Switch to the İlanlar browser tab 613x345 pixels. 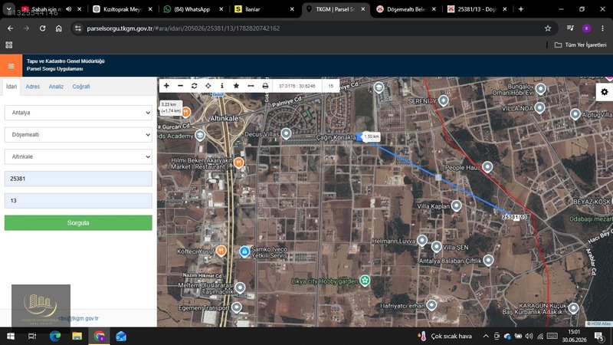[x=263, y=9]
